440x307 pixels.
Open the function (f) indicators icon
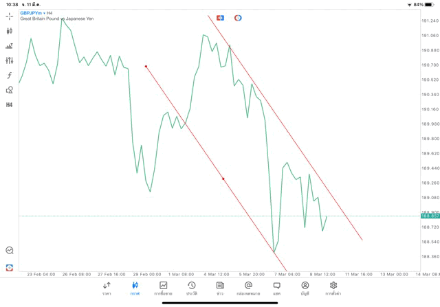(x=10, y=76)
